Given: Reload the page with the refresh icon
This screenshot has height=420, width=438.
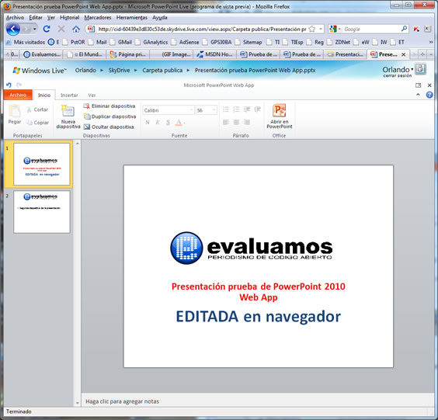Looking at the screenshot, I should 47,29.
